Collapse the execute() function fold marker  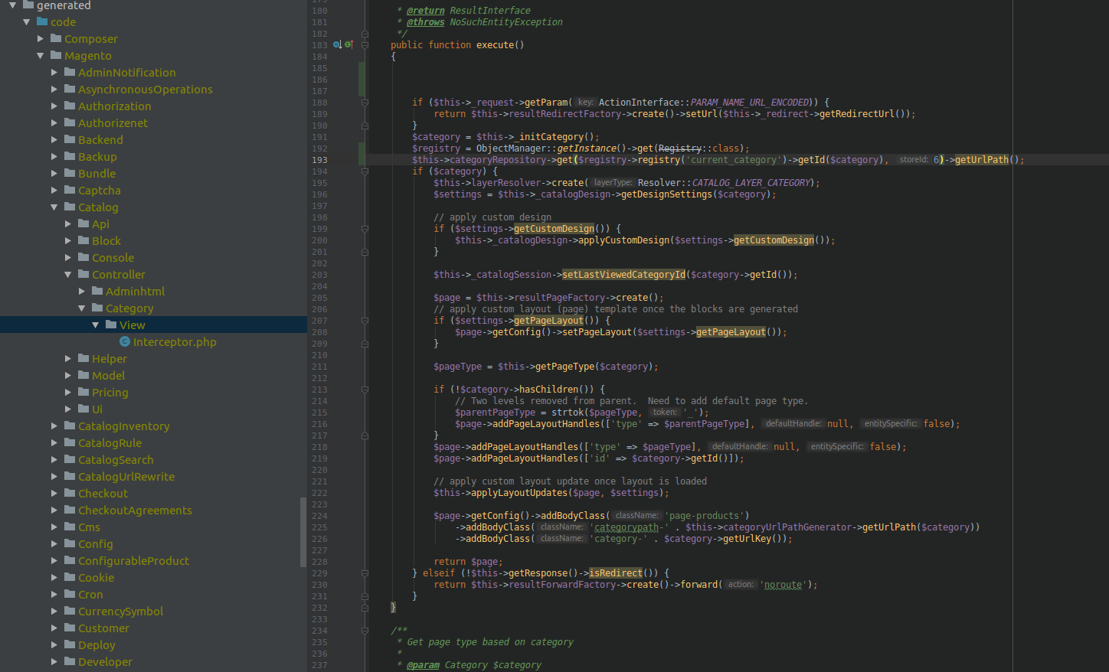pos(365,45)
